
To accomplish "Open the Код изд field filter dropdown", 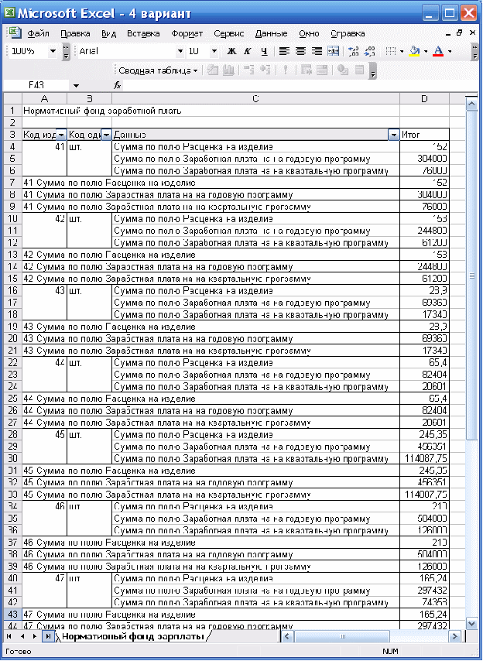I will (x=61, y=135).
